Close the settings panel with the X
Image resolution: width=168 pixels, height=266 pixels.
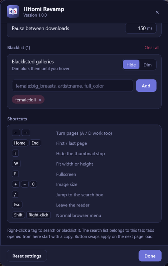coord(157,12)
